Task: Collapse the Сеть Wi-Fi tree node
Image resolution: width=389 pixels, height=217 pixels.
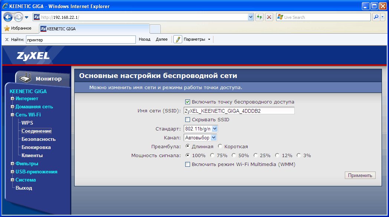Action: tap(12, 115)
